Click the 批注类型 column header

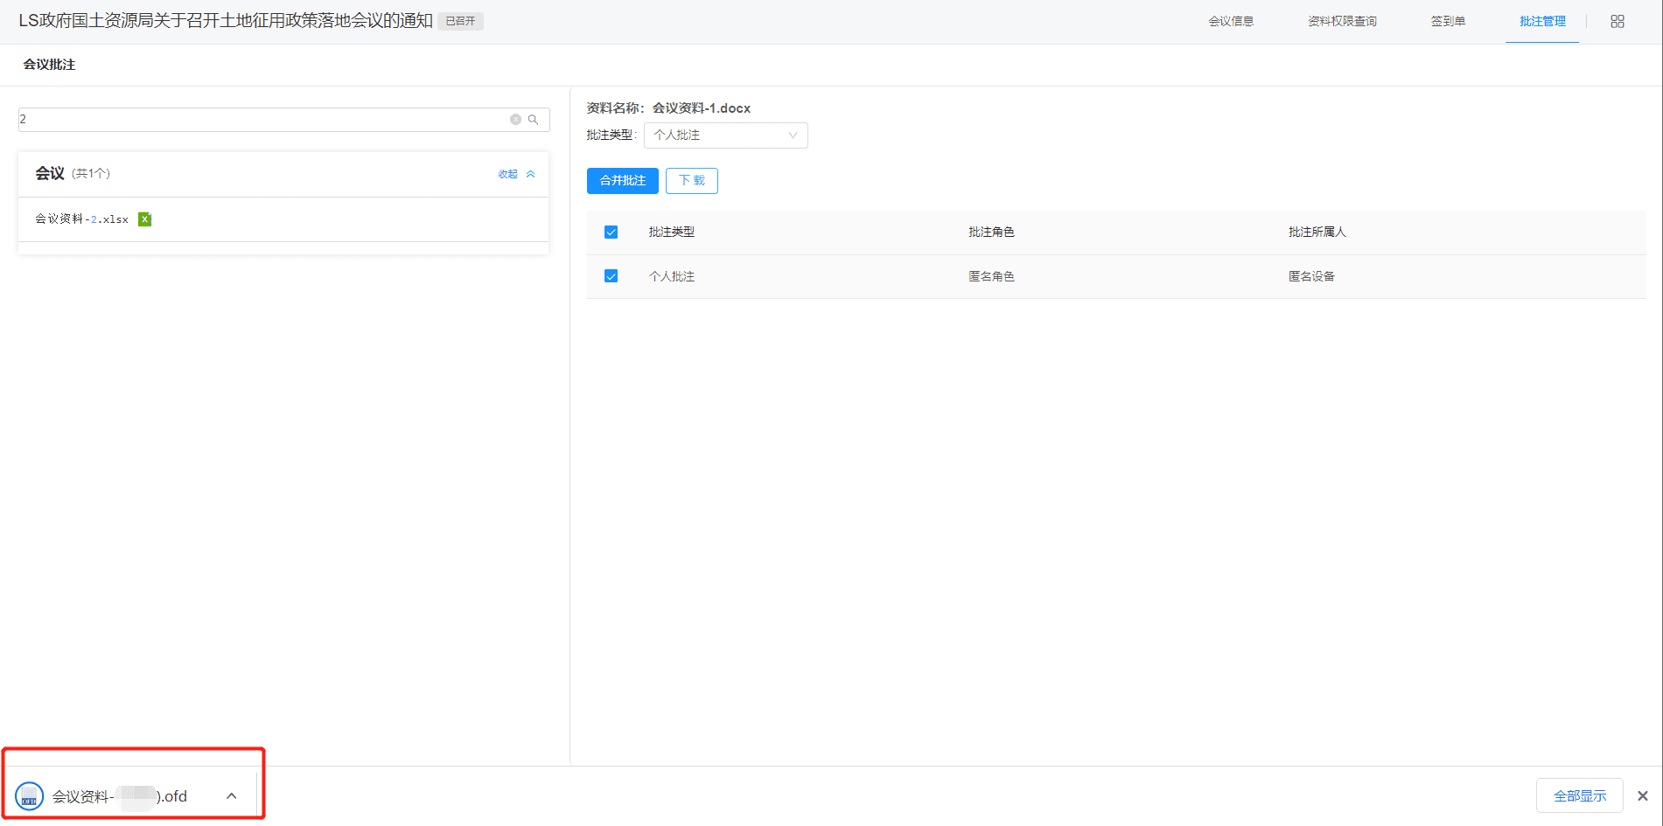pos(671,233)
